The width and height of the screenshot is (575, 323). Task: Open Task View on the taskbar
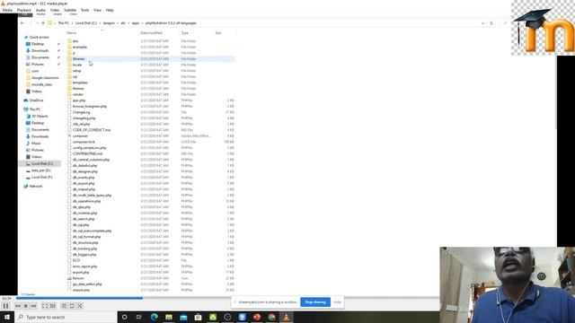pyautogui.click(x=139, y=317)
